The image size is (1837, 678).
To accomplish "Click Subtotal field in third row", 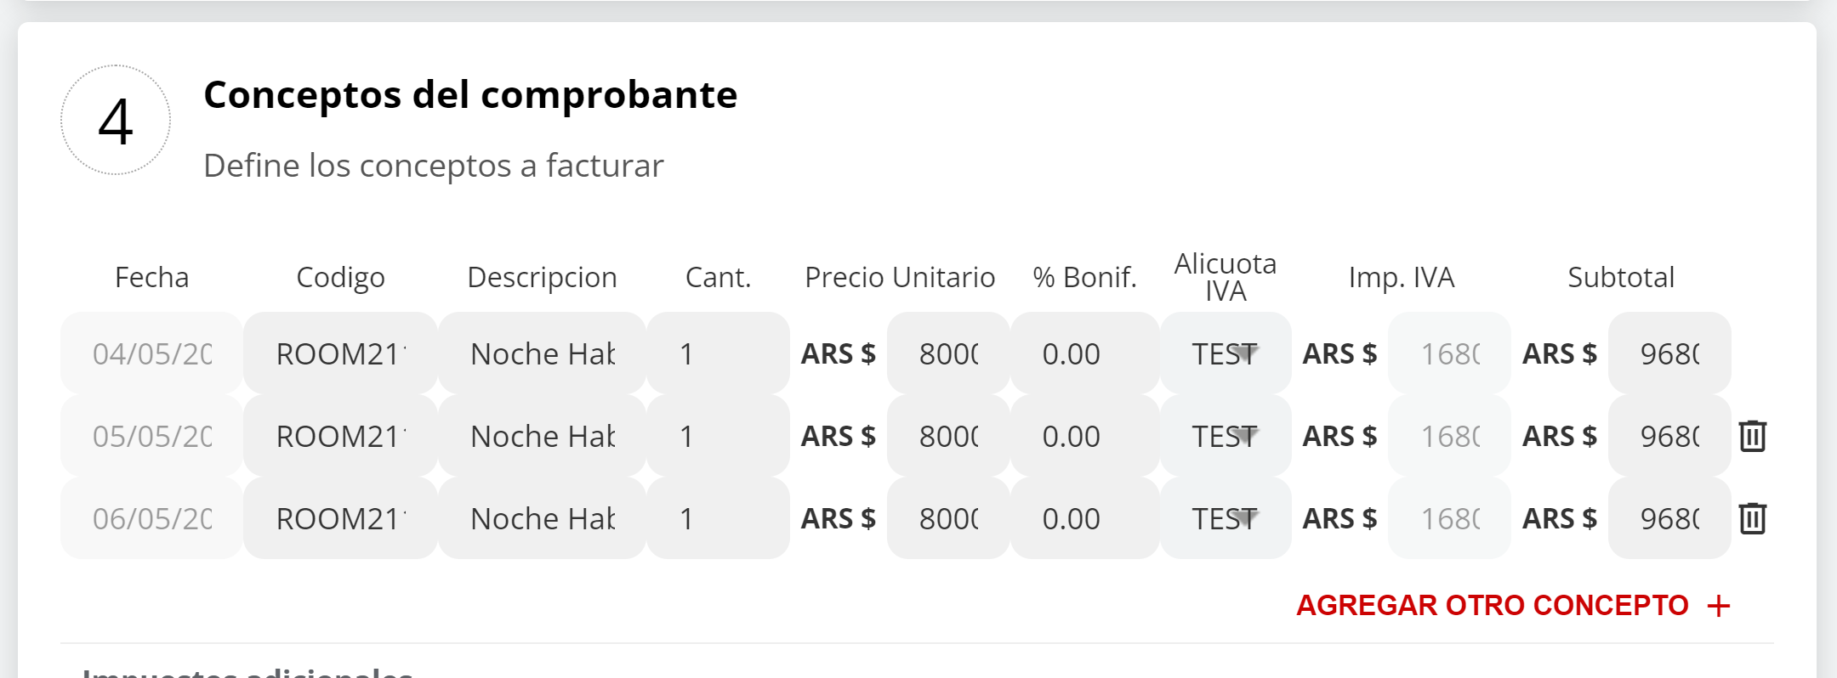I will [x=1669, y=518].
